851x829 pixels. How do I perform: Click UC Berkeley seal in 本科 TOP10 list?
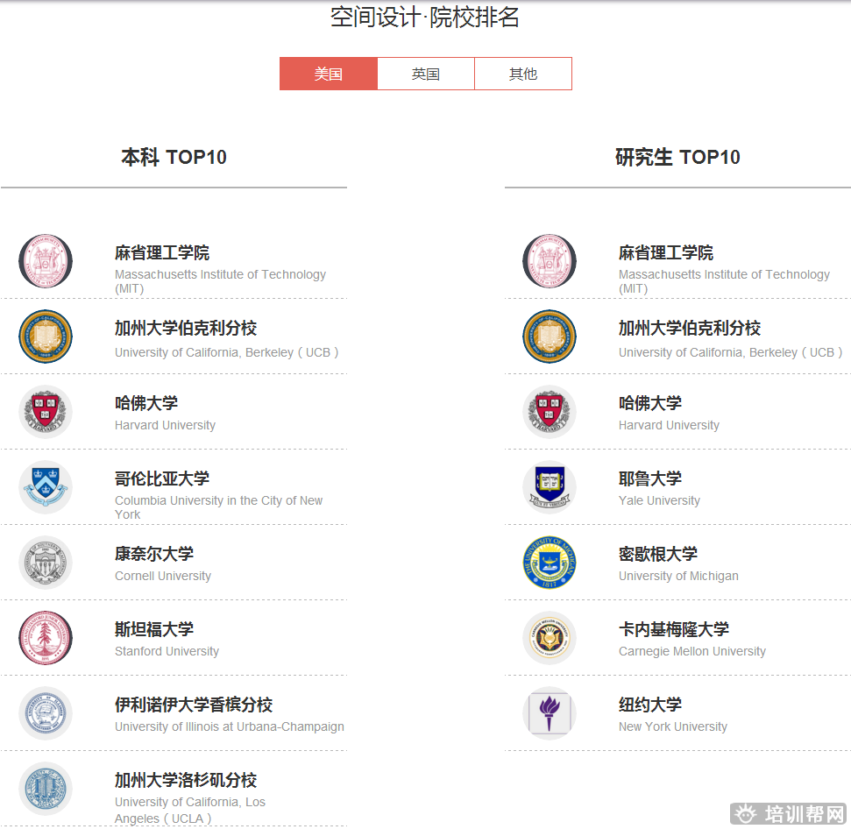point(46,337)
